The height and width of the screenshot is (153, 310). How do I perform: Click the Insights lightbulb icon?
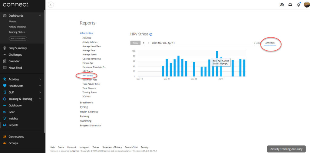(5, 119)
